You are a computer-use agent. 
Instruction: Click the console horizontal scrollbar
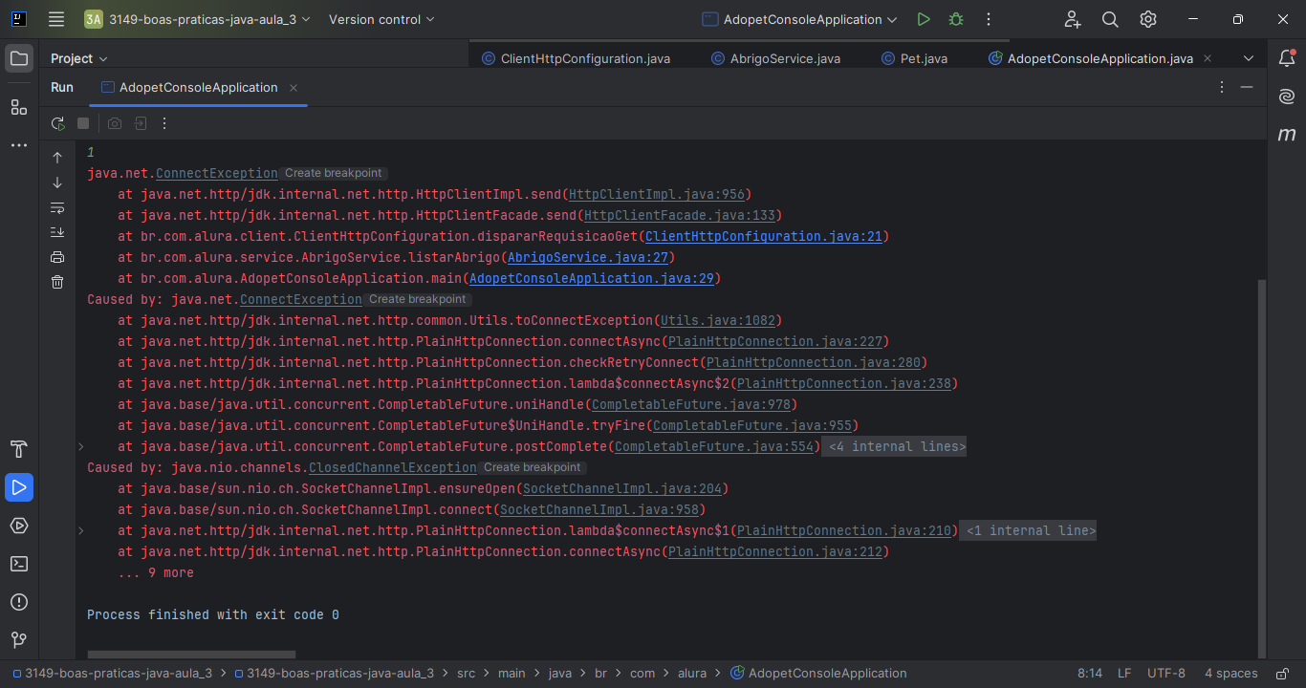tap(191, 655)
